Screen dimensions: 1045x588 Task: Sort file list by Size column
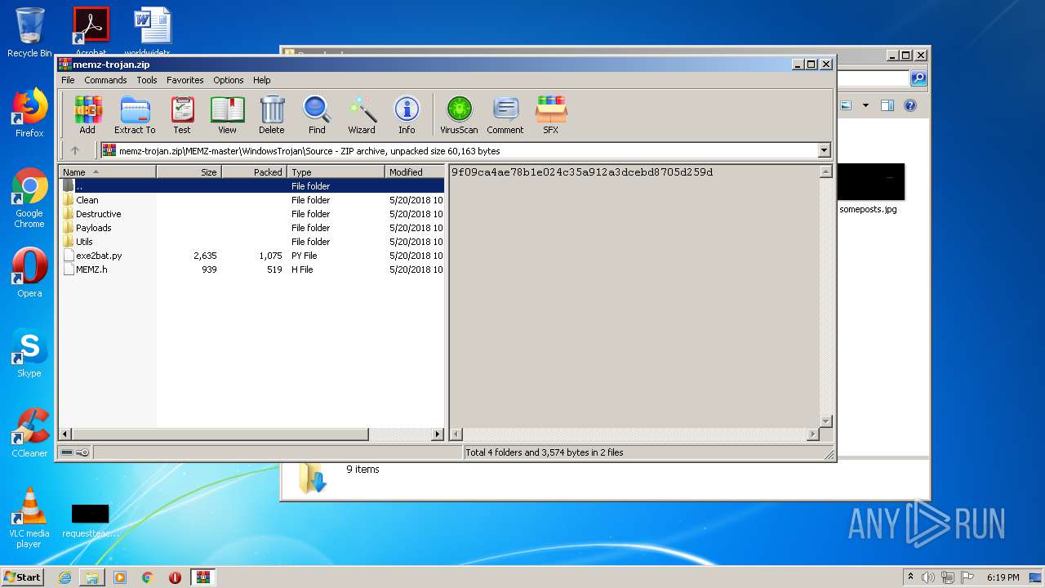point(189,171)
